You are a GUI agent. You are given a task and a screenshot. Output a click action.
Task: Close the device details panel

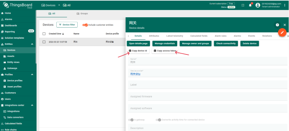click(284, 25)
